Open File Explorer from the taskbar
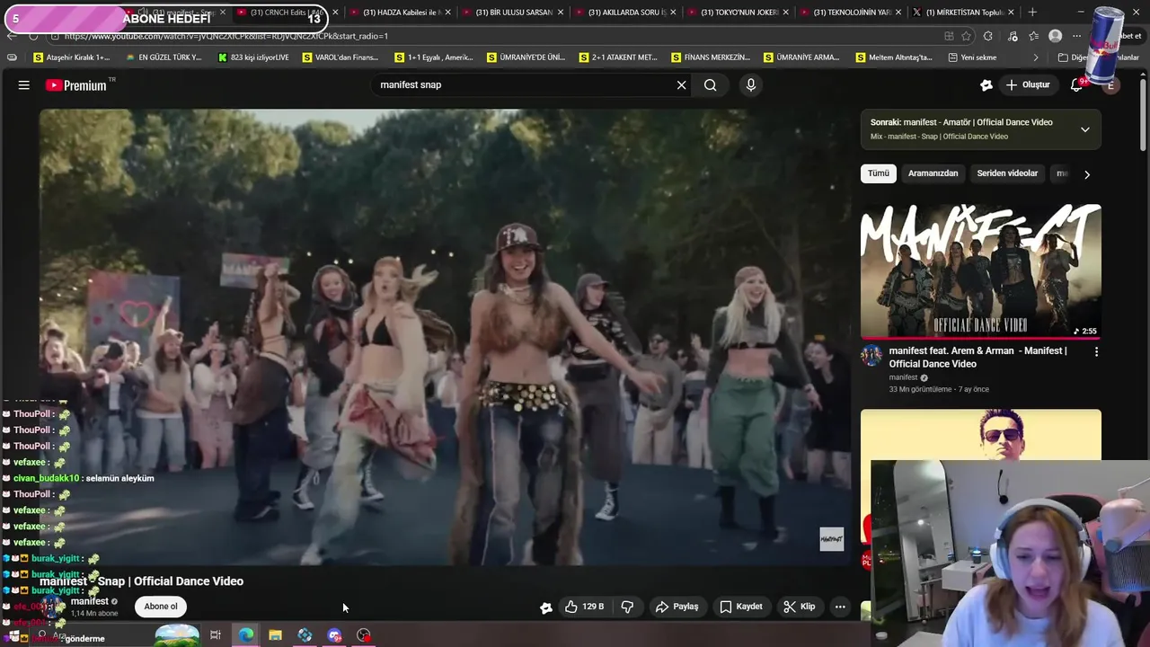The height and width of the screenshot is (647, 1150). (x=275, y=635)
